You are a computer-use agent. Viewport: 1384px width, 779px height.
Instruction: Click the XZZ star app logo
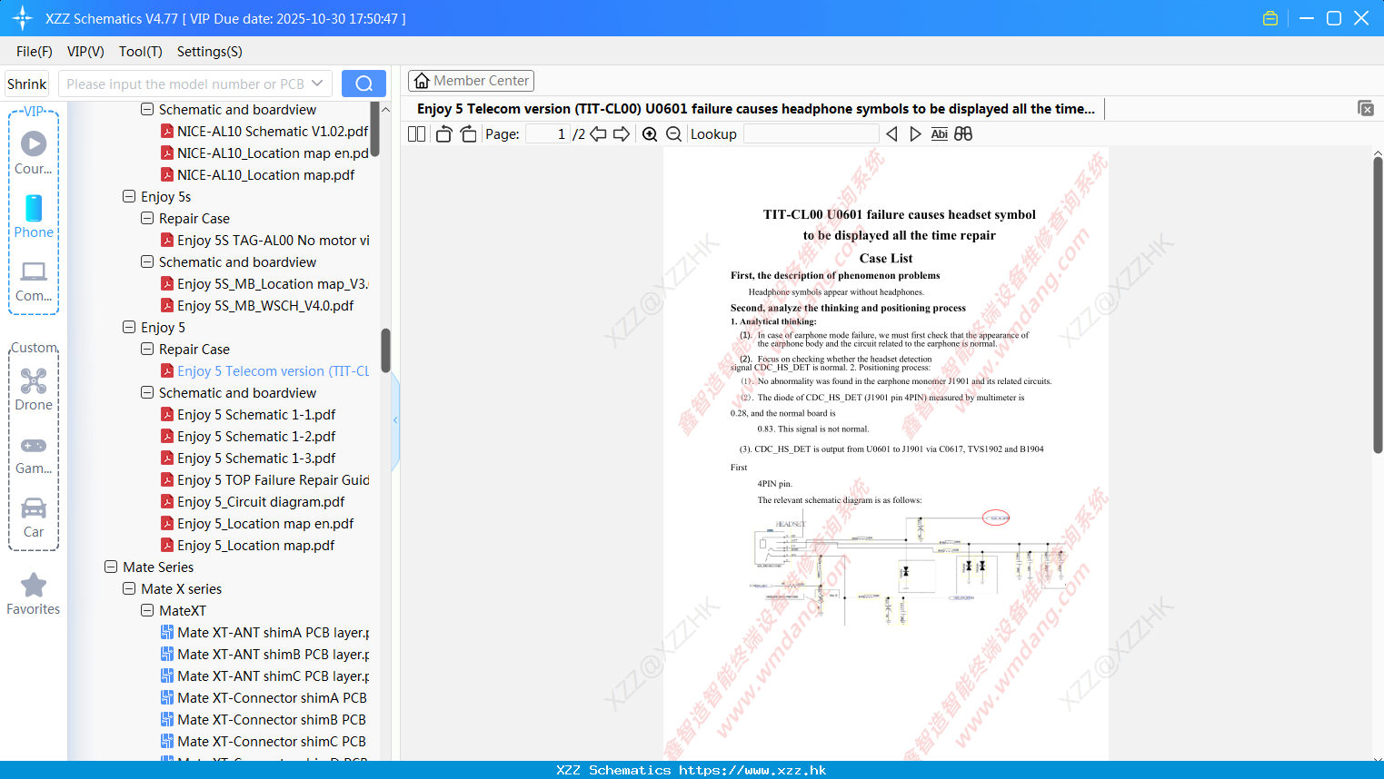[x=23, y=18]
